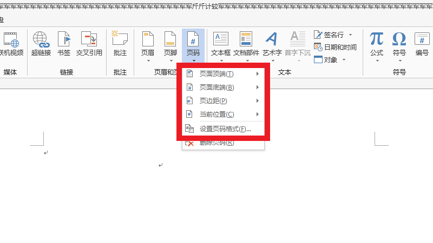433x243 pixels.
Task: Open Quick Parts (文档部件) menu
Action: pos(246,43)
